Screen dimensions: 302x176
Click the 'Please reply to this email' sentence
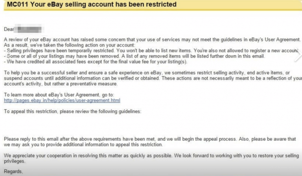pyautogui.click(x=150, y=139)
